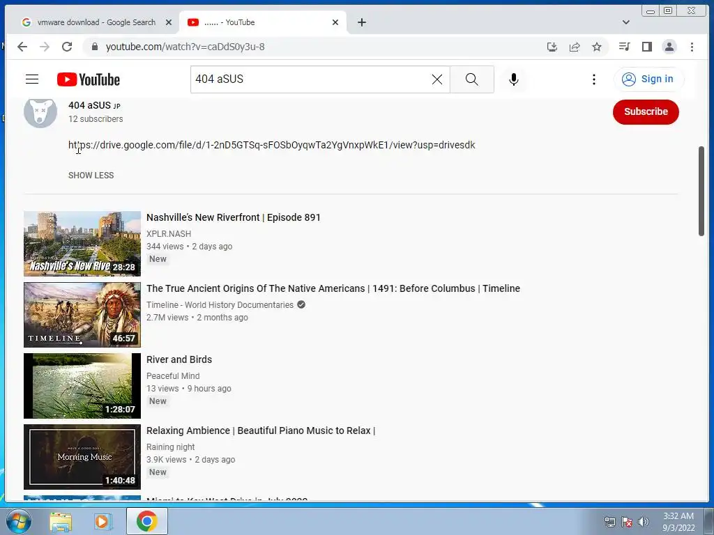Viewport: 714px width, 535px height.
Task: Click the address bar URL
Action: tap(185, 47)
